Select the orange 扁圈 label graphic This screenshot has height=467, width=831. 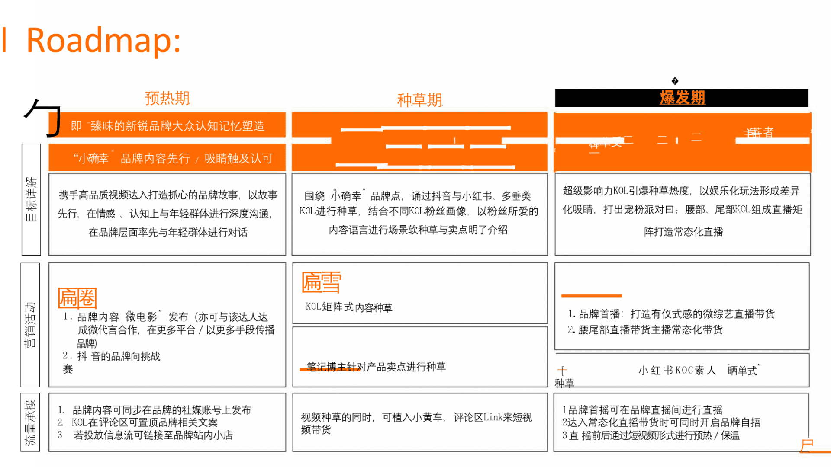pos(77,297)
